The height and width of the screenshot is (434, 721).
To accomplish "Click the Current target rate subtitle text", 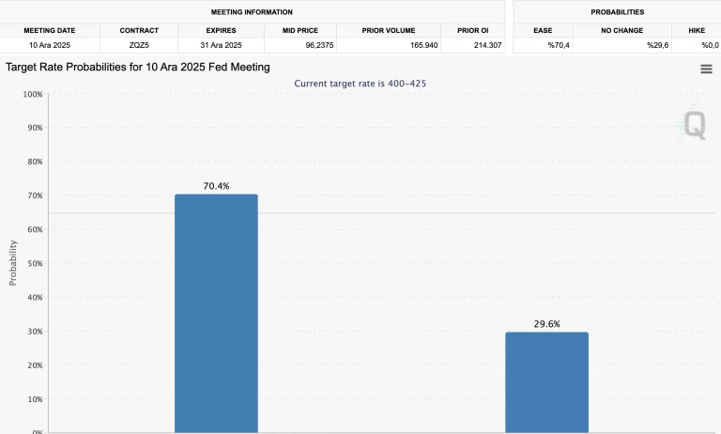I will click(x=360, y=84).
